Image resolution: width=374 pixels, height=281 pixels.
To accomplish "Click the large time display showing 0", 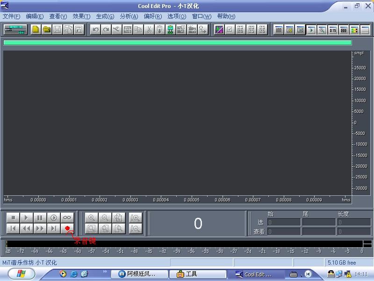I will pyautogui.click(x=198, y=223).
